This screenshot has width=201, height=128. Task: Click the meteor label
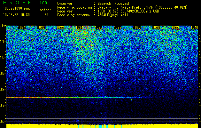pyautogui.click(x=45, y=10)
